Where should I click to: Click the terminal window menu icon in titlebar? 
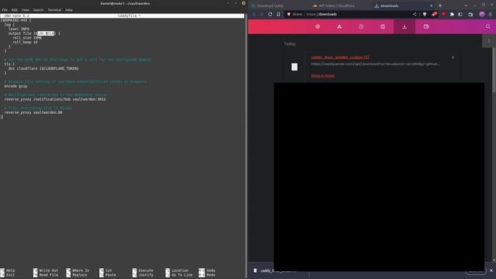(x=243, y=3)
